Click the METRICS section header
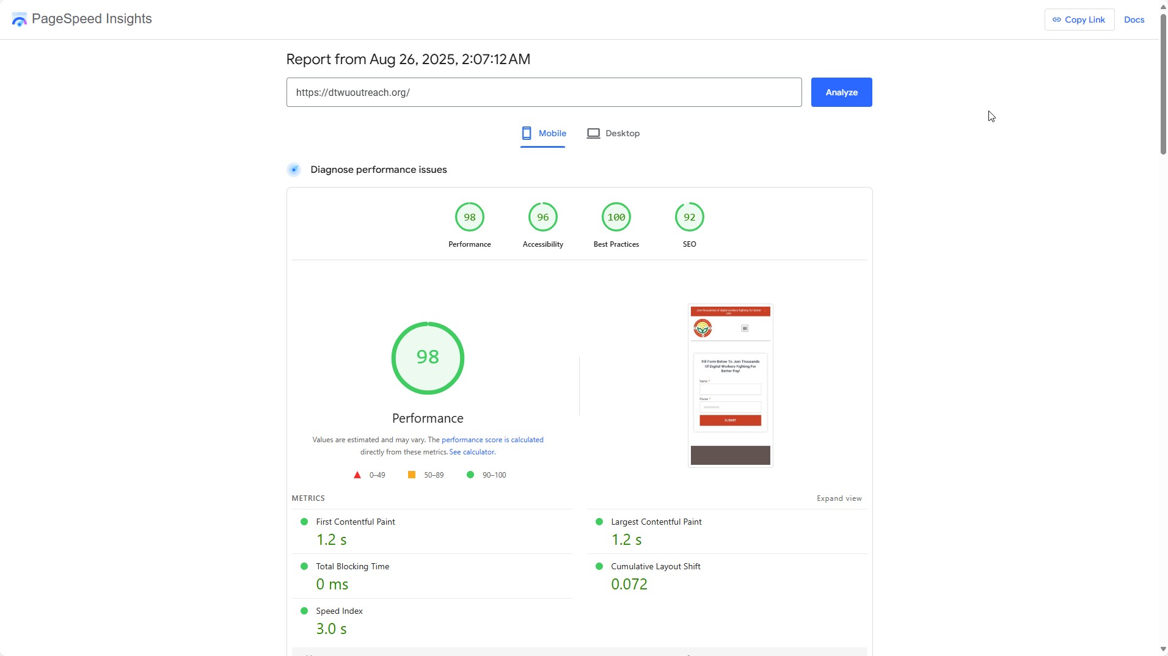The image size is (1168, 656). pos(308,498)
